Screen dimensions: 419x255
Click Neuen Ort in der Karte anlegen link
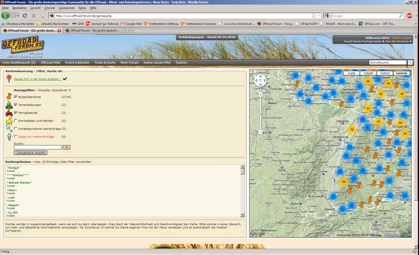click(38, 79)
